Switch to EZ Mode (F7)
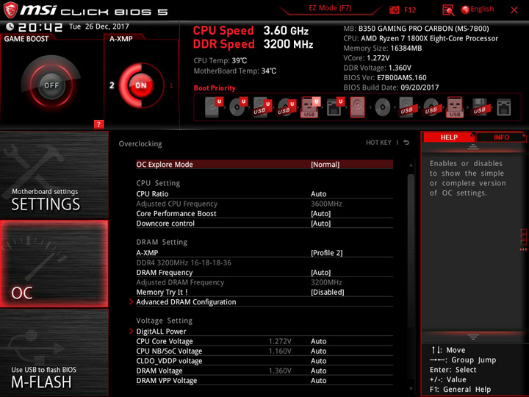 [330, 8]
